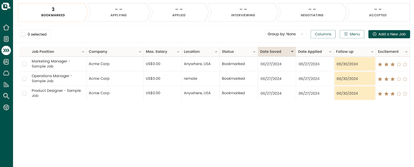This screenshot has height=167, width=414.
Task: Click Operations Manager's US$0.00 salary cell
Action: tap(163, 78)
